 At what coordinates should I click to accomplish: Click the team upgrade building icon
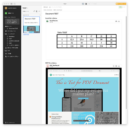coord(6,56)
